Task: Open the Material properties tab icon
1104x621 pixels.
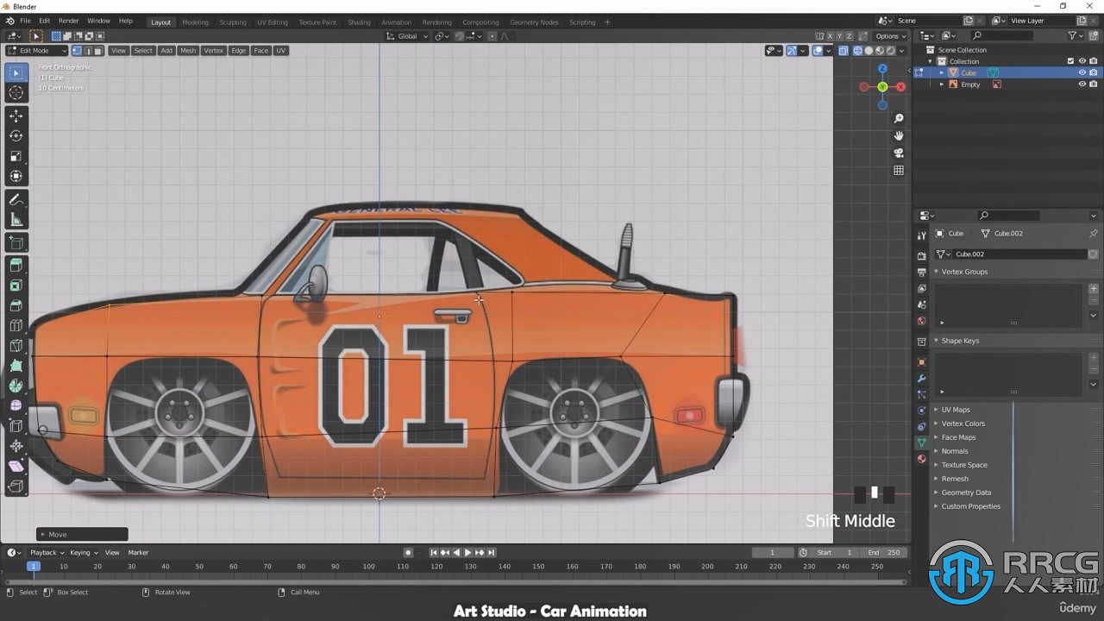Action: (x=921, y=459)
